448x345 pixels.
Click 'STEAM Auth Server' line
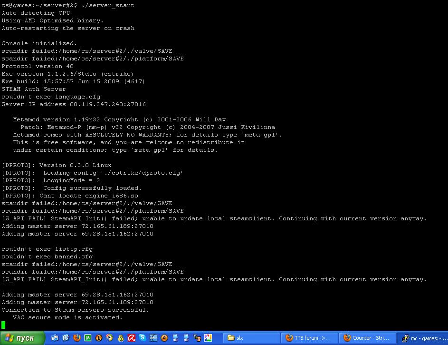pos(33,89)
